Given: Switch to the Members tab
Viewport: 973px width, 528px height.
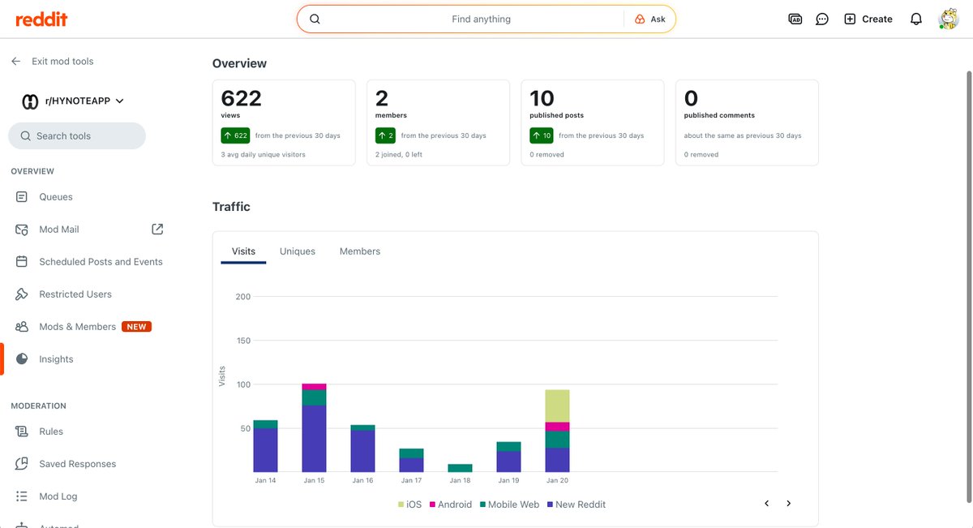Looking at the screenshot, I should 360,251.
